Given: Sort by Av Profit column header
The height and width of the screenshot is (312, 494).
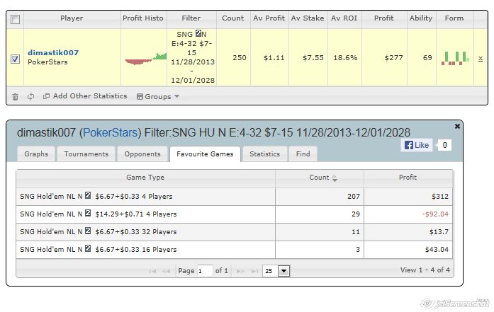Looking at the screenshot, I should click(x=269, y=18).
